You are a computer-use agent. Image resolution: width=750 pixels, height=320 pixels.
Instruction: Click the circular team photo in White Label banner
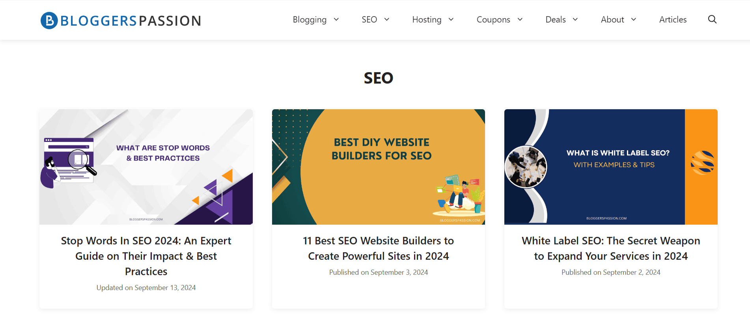pos(526,167)
